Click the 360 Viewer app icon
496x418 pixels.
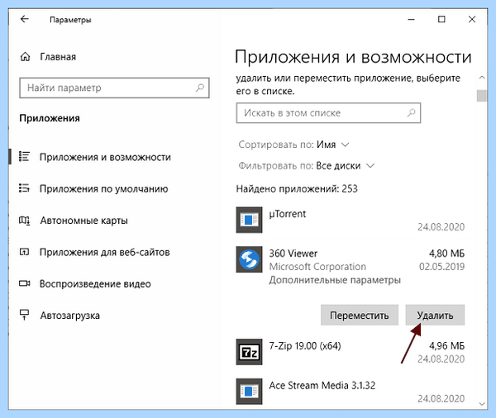(249, 259)
